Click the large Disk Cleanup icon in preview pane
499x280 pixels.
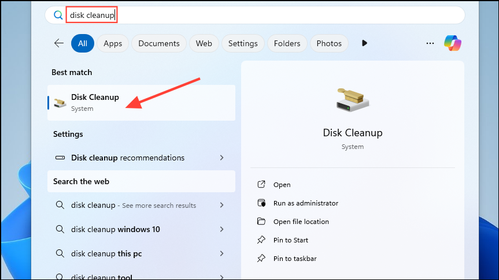(353, 99)
